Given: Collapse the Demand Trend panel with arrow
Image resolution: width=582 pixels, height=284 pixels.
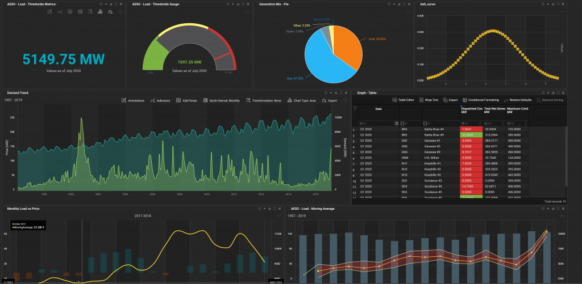Looking at the screenshot, I should click(330, 93).
